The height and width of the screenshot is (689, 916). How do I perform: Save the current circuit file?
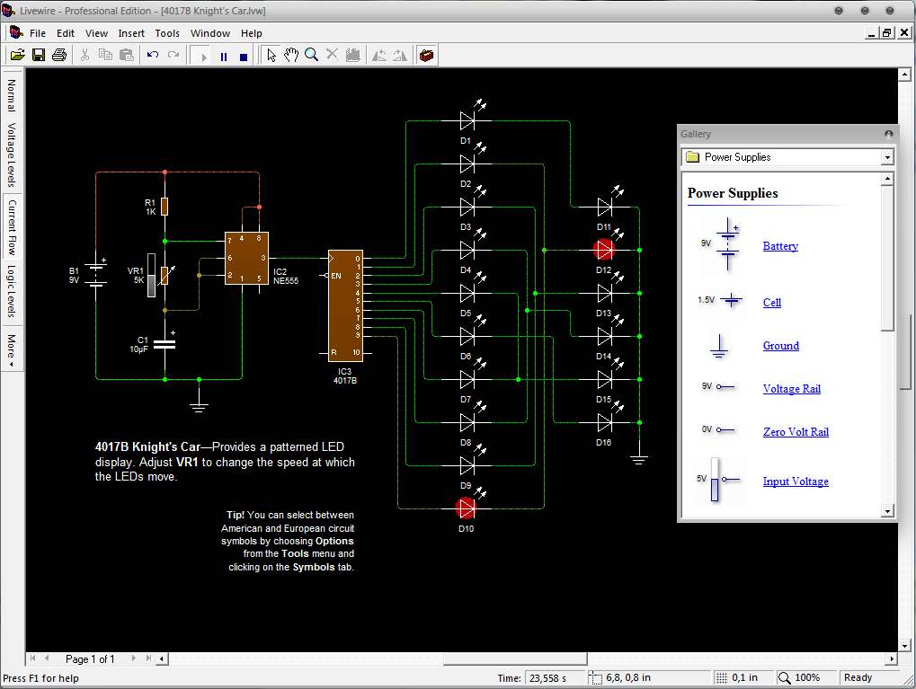point(38,54)
